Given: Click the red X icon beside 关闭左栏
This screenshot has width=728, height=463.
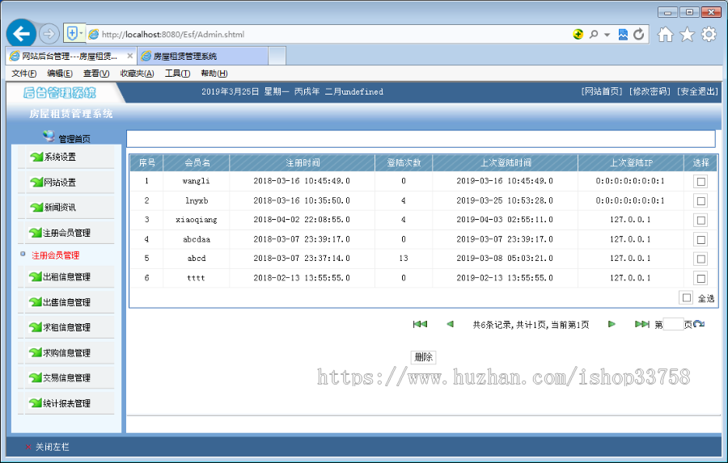Looking at the screenshot, I should click(x=28, y=447).
